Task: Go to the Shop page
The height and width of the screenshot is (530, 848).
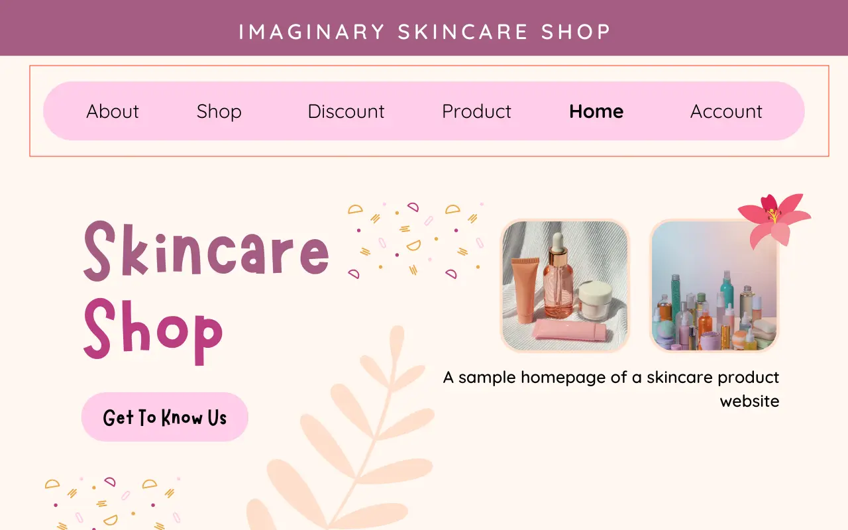Action: pyautogui.click(x=219, y=111)
